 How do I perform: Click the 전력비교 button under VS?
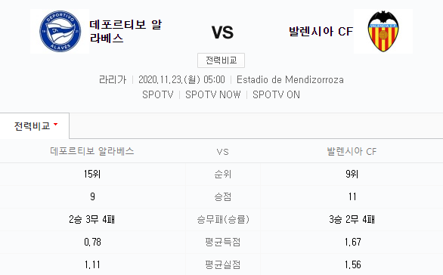pyautogui.click(x=221, y=60)
